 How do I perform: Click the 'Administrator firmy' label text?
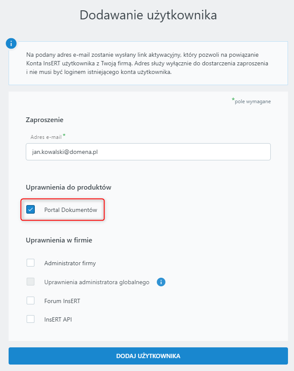click(67, 263)
